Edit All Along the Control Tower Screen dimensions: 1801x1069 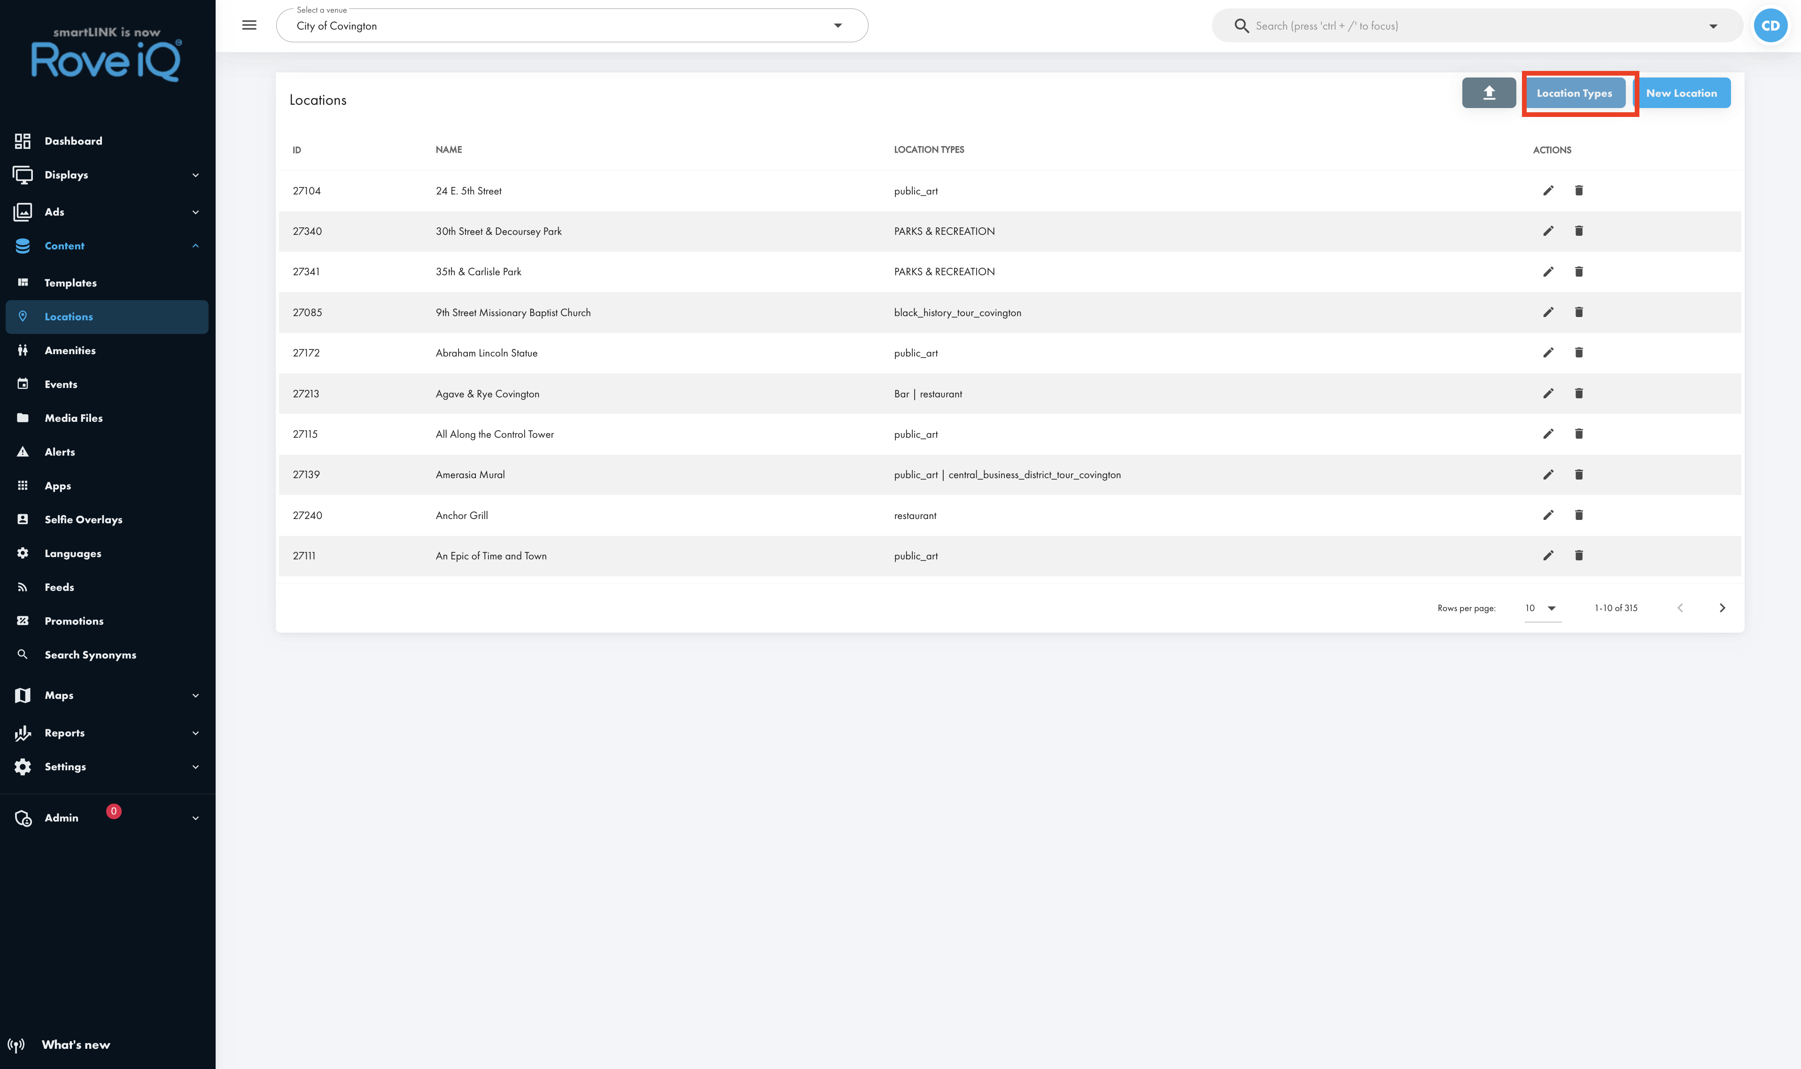click(x=1548, y=434)
